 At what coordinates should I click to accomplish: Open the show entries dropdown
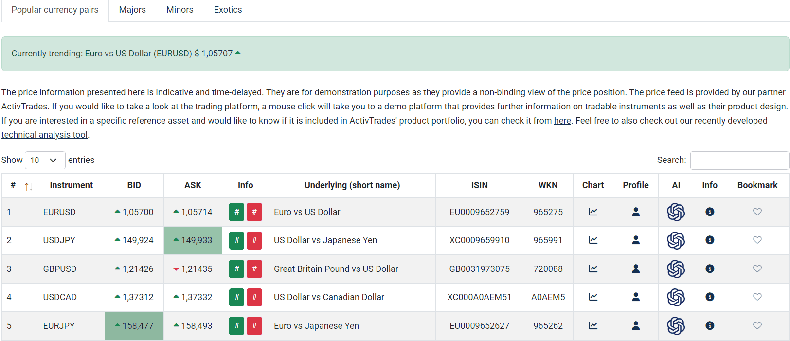tap(45, 160)
